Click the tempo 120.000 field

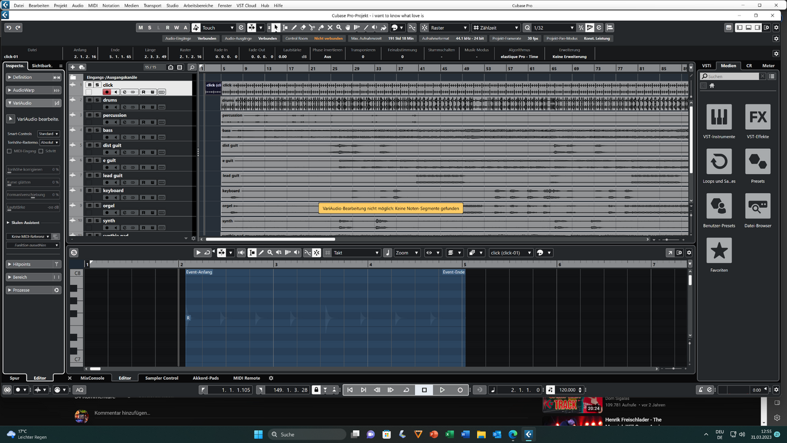point(568,389)
